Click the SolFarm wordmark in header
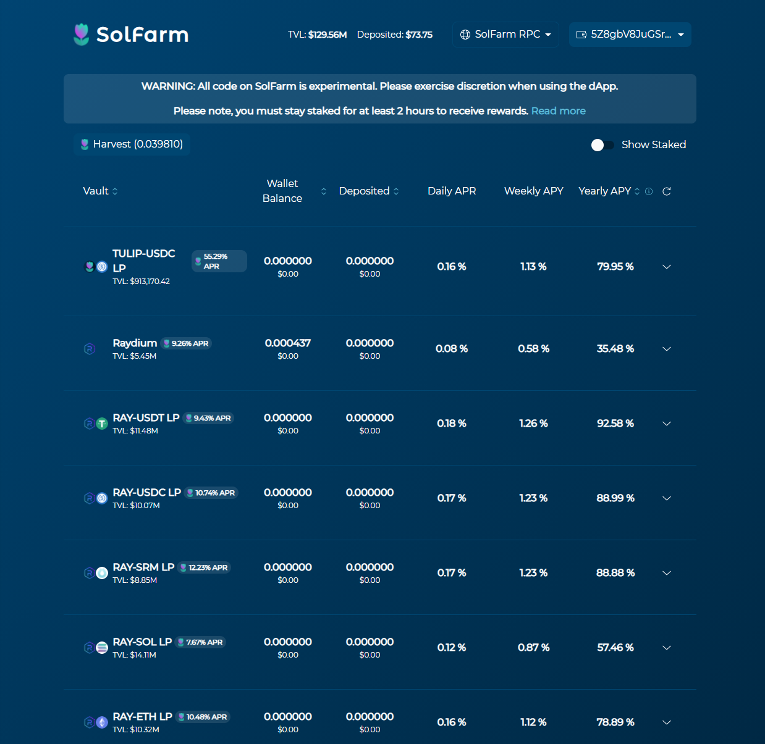 142,35
